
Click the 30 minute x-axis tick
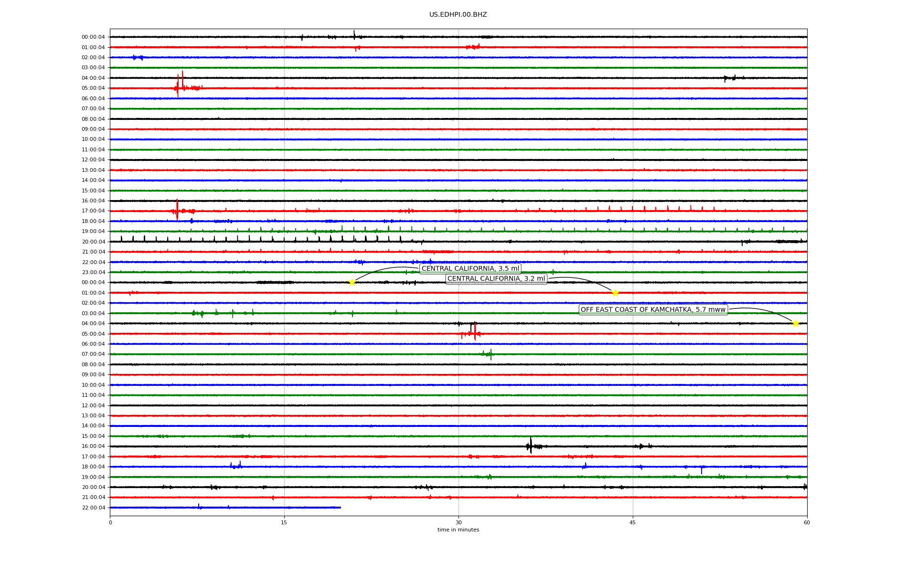point(458,522)
